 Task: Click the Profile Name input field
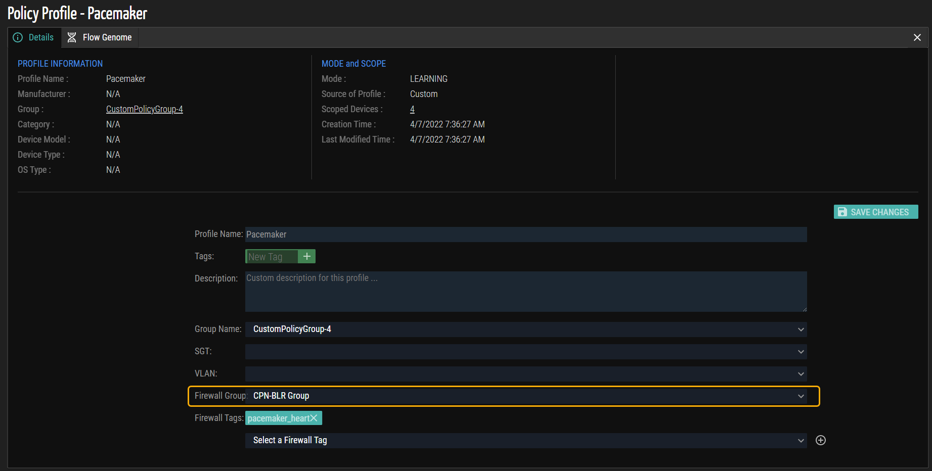point(525,234)
